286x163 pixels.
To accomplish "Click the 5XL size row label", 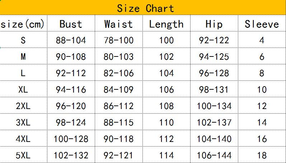I will [24, 155].
